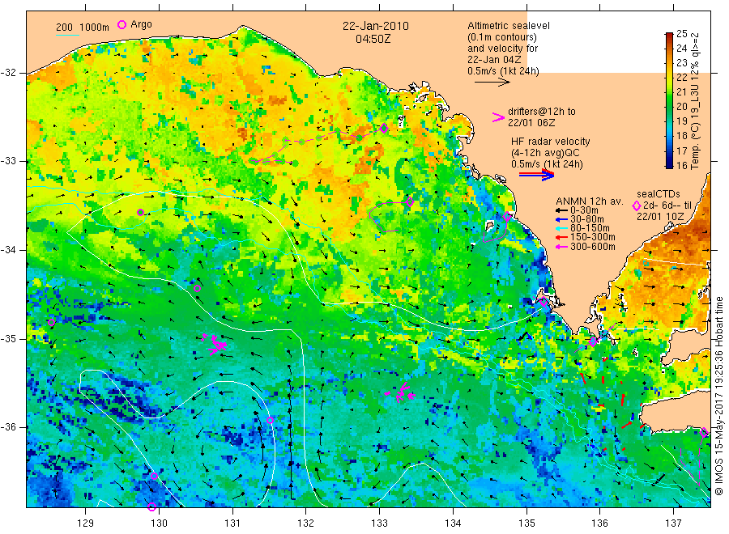Click the 134 longitude axis label
Viewport: 729px width, 534px height.
click(x=453, y=523)
